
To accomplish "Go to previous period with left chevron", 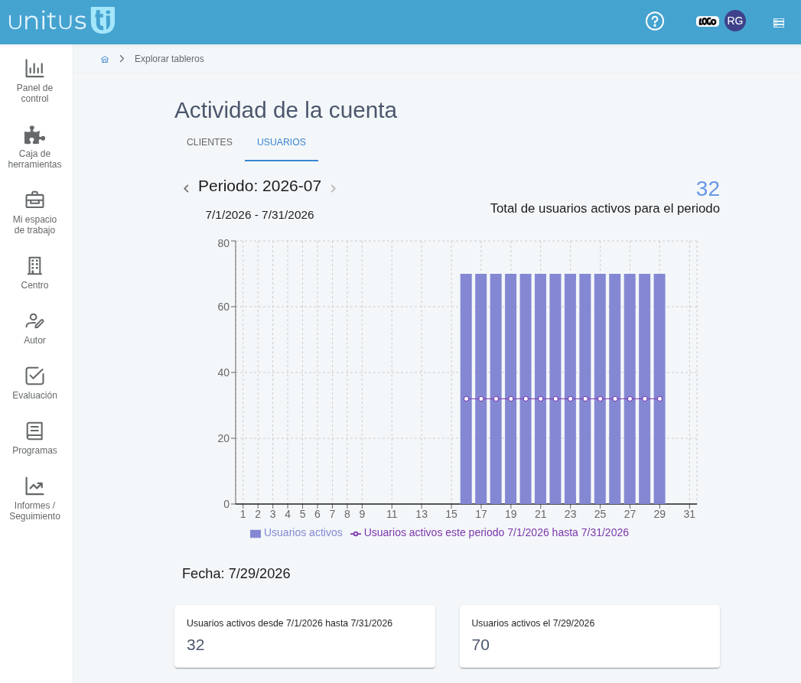I will pyautogui.click(x=187, y=188).
